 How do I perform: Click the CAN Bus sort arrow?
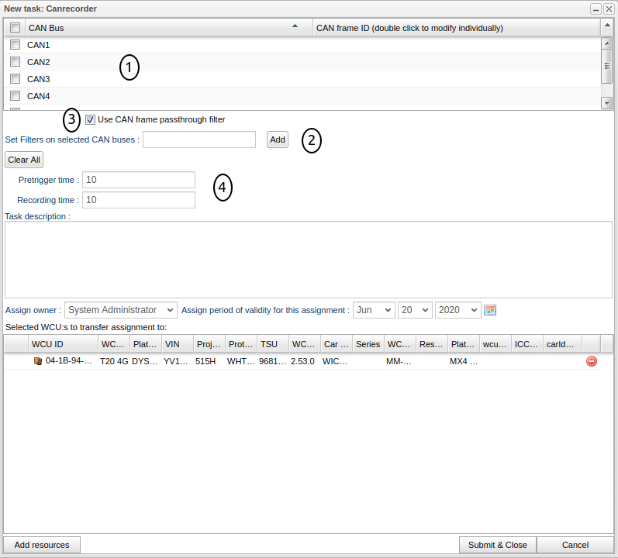(x=295, y=27)
